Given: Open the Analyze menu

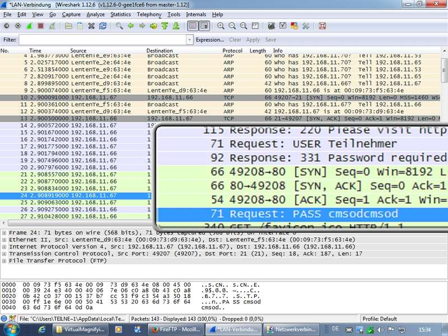Looking at the screenshot, I should pyautogui.click(x=96, y=14).
